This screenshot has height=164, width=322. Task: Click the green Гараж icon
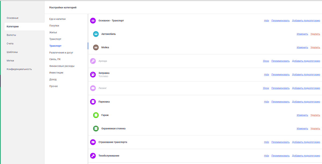96,115
